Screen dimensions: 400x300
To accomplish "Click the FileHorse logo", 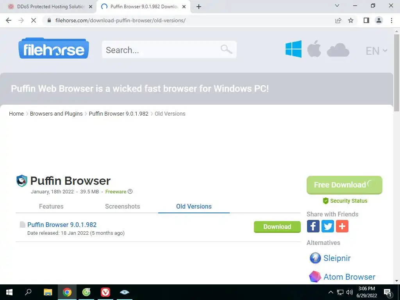I will click(x=54, y=48).
